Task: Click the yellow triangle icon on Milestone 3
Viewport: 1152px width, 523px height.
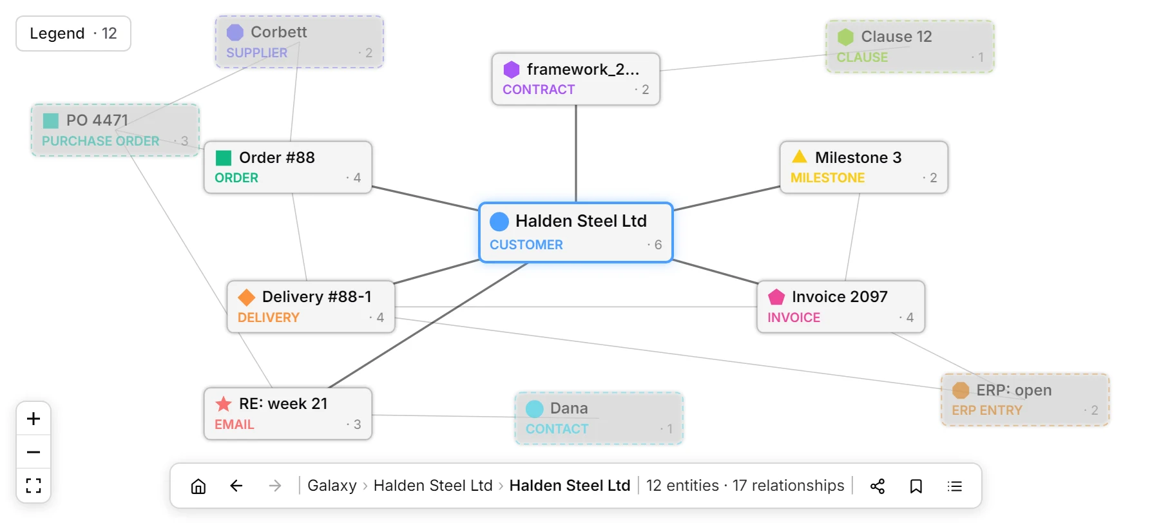Action: (x=800, y=157)
